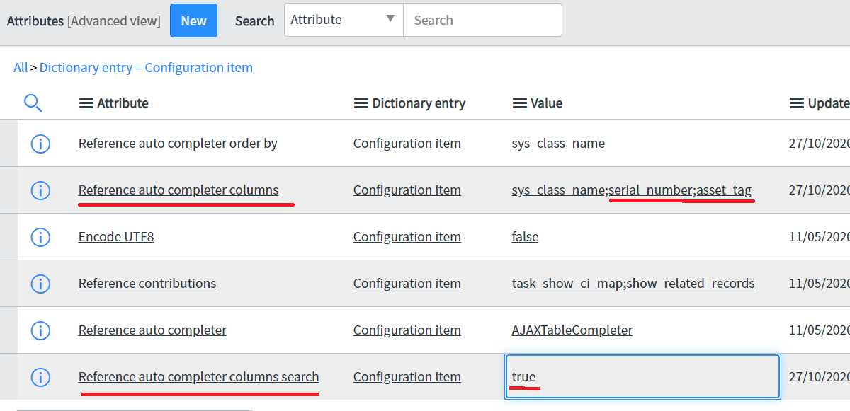Open the Attribute column hamburger menu
The height and width of the screenshot is (411, 850).
click(x=86, y=103)
